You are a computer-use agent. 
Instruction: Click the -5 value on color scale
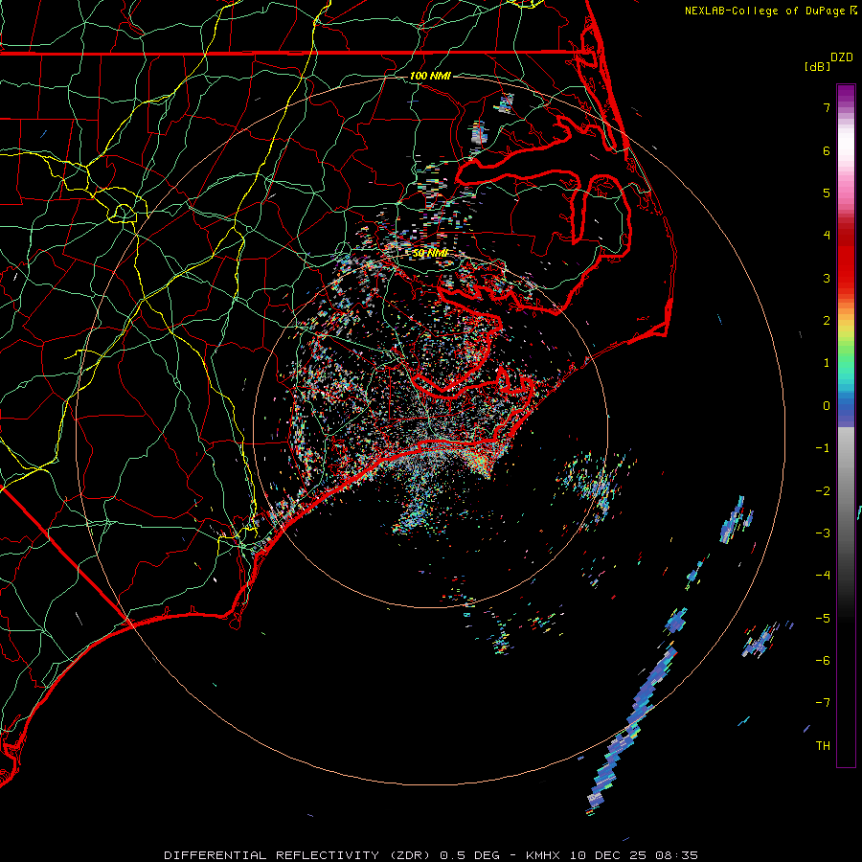point(823,618)
